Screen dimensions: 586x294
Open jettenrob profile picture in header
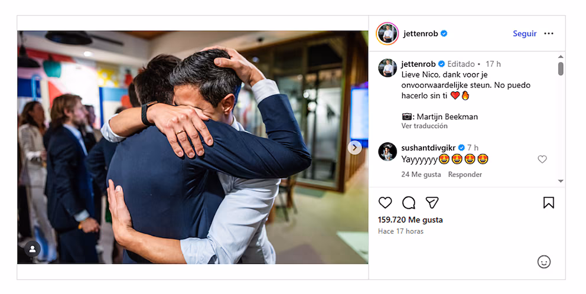coord(387,34)
